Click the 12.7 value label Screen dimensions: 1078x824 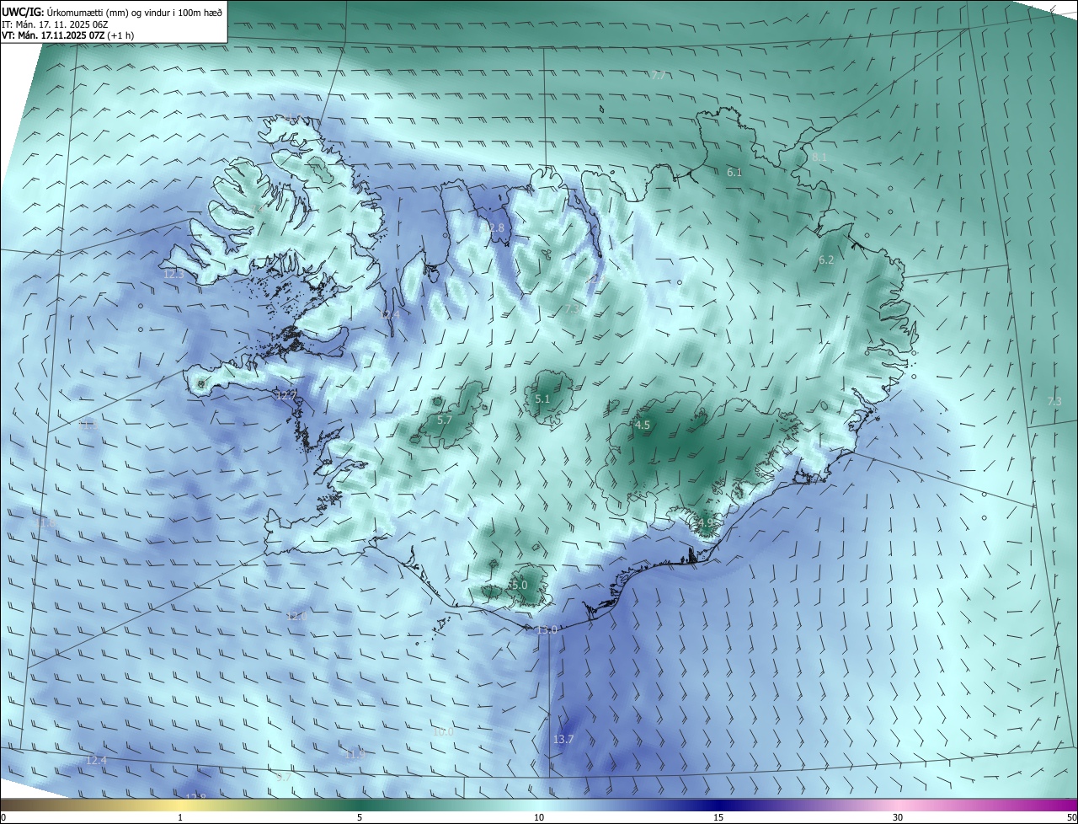[287, 395]
